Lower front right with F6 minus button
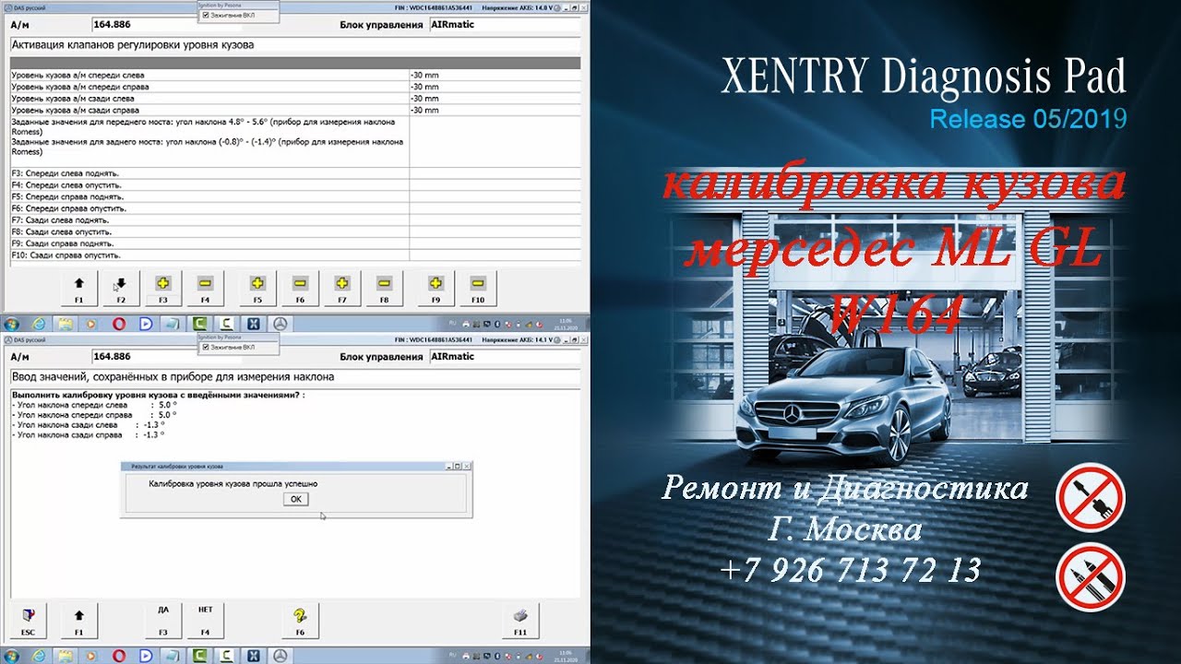This screenshot has width=1181, height=664. pos(300,289)
